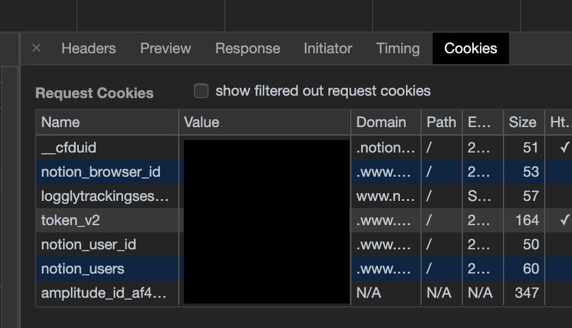The image size is (572, 328).
Task: Sort cookies by Value column header
Action: click(265, 122)
